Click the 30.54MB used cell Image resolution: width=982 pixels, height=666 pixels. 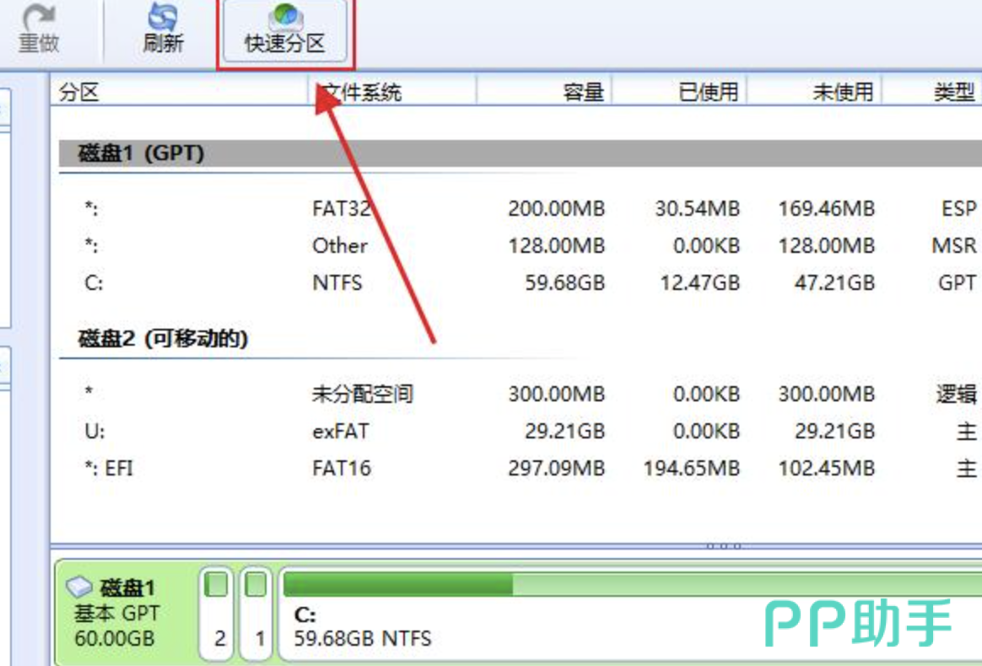[698, 208]
